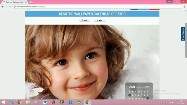Click the Guest profile button
This screenshot has height=105, width=187.
click(x=169, y=1)
